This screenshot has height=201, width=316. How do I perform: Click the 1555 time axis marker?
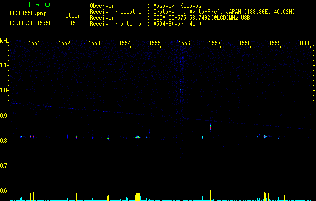[155, 43]
